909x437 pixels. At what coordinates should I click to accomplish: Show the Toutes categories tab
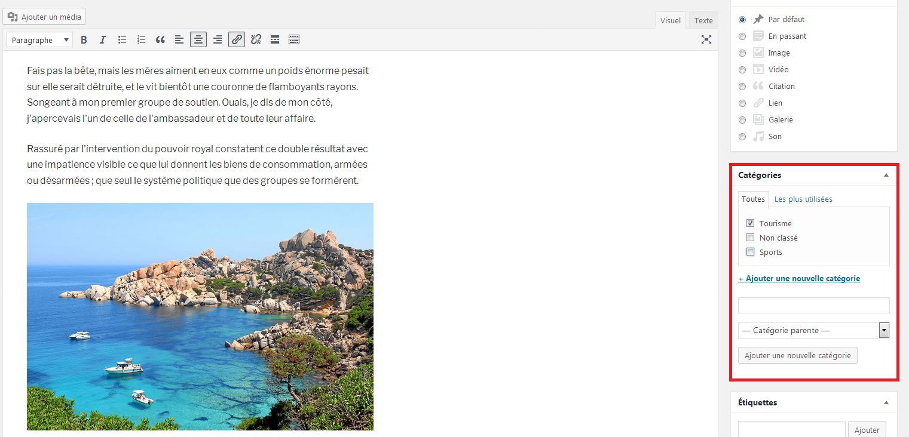pyautogui.click(x=753, y=199)
